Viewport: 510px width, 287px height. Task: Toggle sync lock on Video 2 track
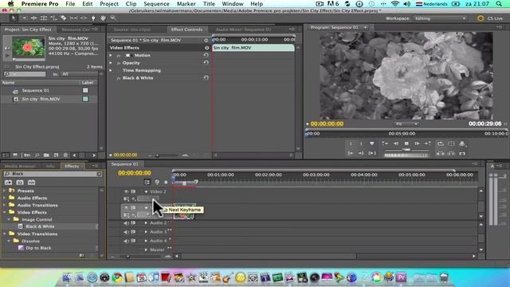133,191
